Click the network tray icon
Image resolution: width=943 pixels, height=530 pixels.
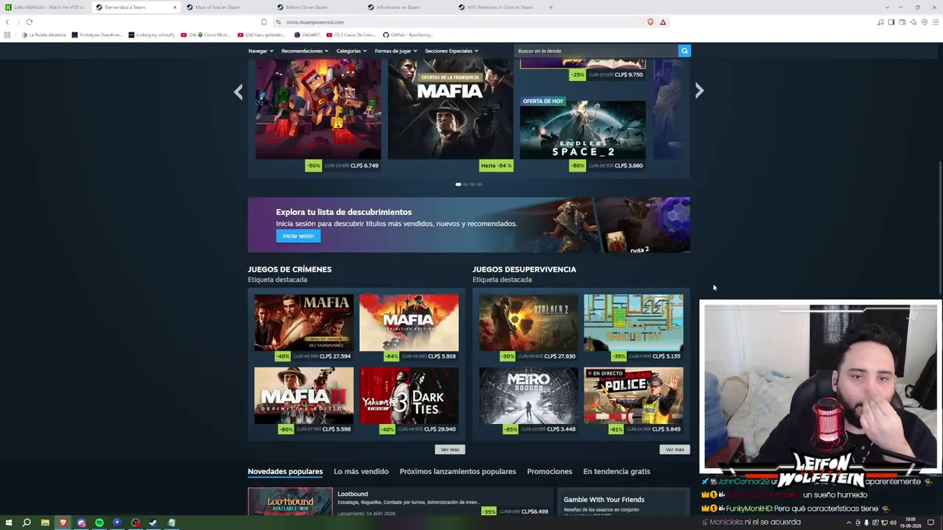884,523
